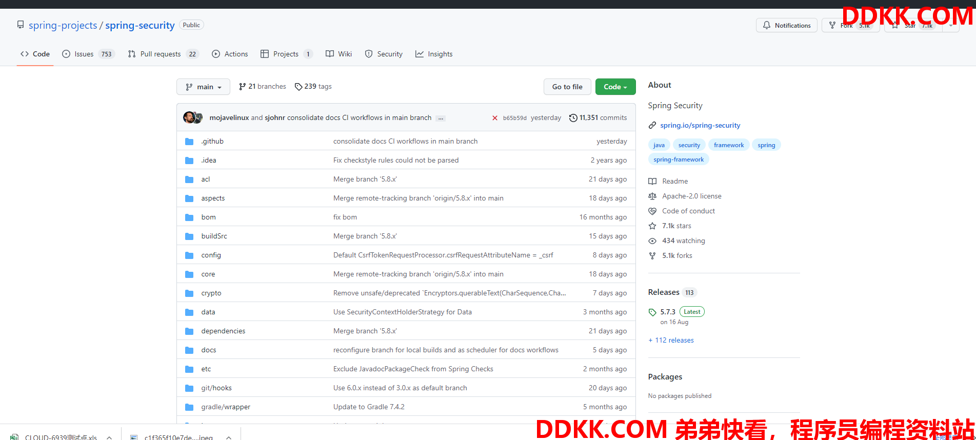Click the Notifications button
The image size is (976, 440).
pos(787,25)
